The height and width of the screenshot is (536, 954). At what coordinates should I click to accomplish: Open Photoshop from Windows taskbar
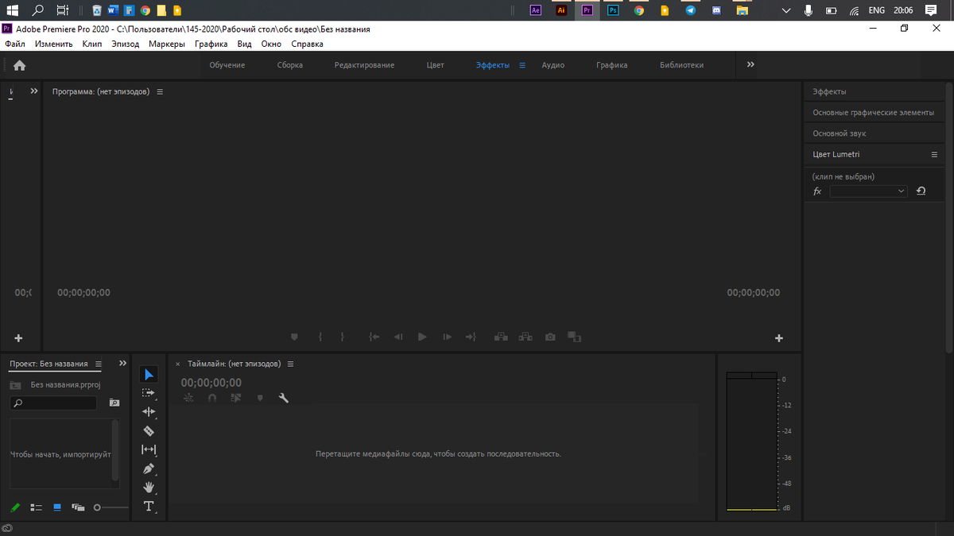click(x=613, y=10)
